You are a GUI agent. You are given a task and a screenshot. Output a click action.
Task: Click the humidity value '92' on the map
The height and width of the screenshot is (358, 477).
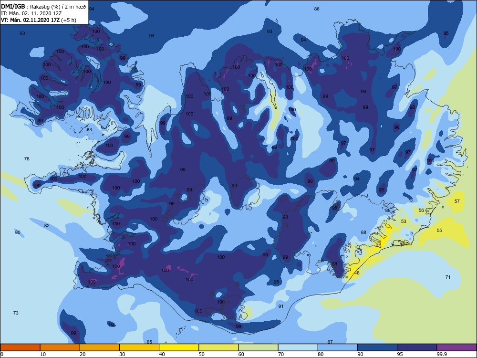click(x=112, y=324)
